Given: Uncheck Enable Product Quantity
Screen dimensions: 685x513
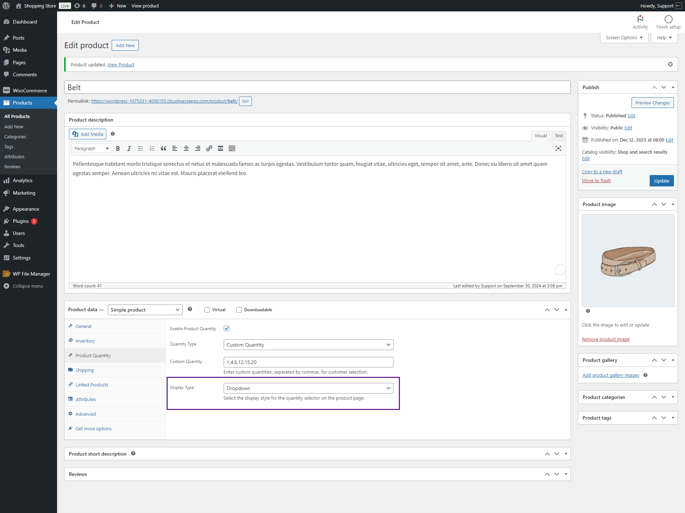Looking at the screenshot, I should point(227,328).
